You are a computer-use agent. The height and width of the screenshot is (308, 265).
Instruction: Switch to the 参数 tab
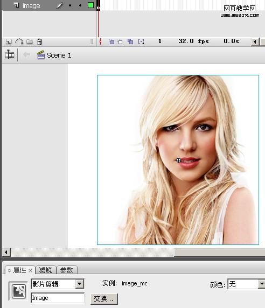pyautogui.click(x=67, y=270)
